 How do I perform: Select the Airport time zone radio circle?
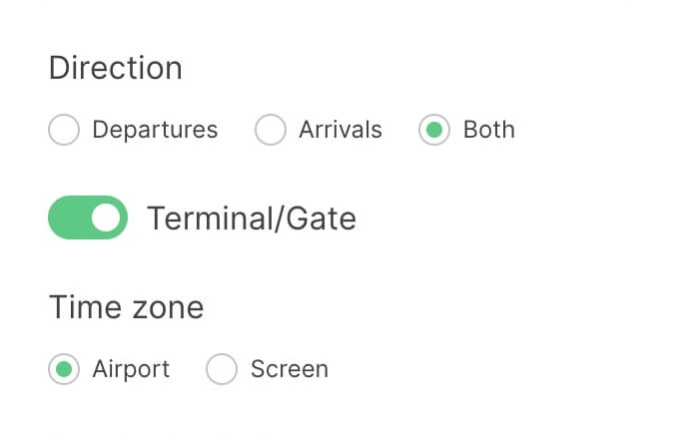point(64,369)
